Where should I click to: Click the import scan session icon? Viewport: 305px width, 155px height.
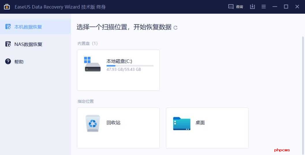pyautogui.click(x=252, y=7)
